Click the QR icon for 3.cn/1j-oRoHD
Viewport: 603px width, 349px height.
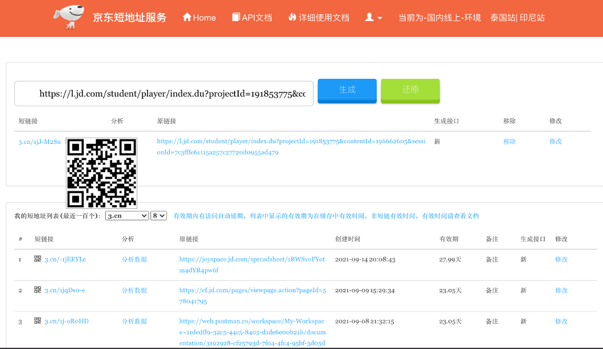[38, 321]
